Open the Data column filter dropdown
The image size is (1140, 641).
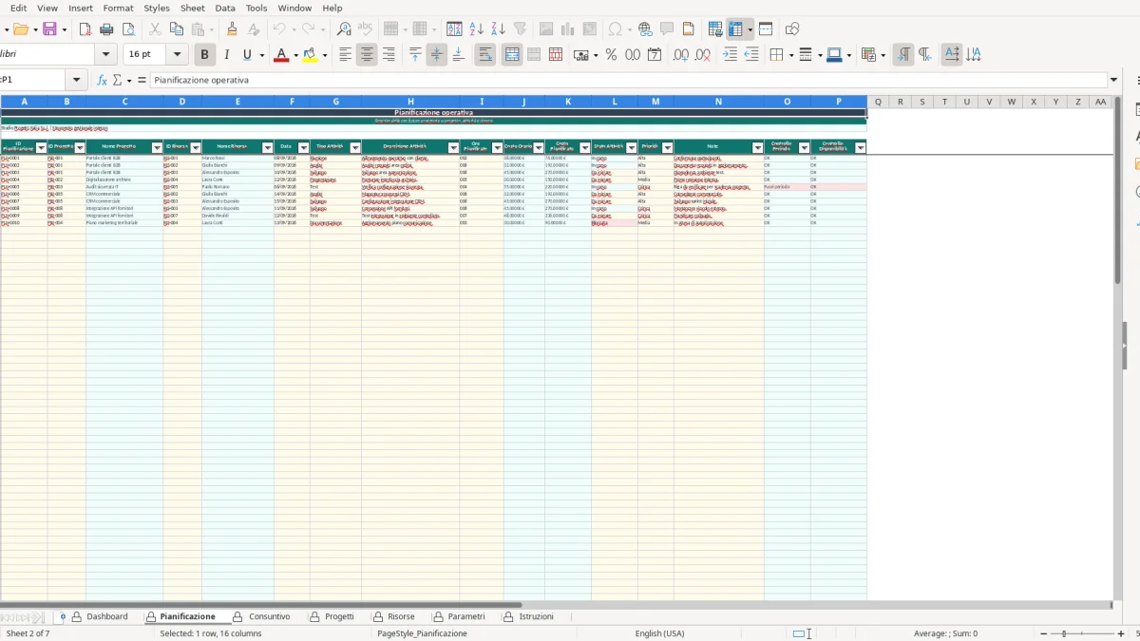click(x=304, y=147)
